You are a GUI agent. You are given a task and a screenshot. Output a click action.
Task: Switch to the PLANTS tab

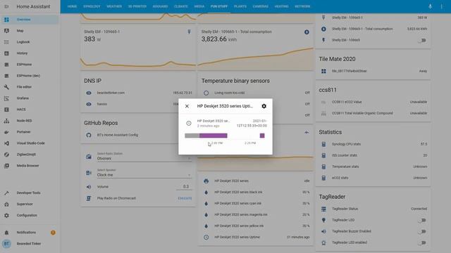(240, 6)
